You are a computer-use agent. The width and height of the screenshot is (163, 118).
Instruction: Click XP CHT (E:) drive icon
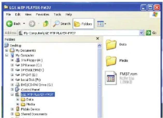[x=17, y=75]
